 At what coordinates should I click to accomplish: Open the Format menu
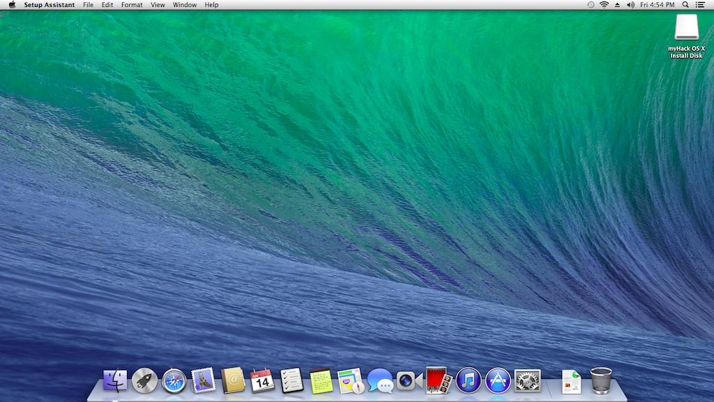click(x=132, y=5)
